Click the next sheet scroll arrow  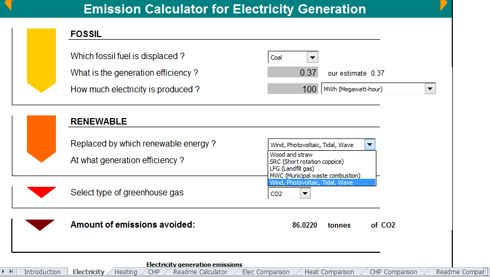point(4,272)
